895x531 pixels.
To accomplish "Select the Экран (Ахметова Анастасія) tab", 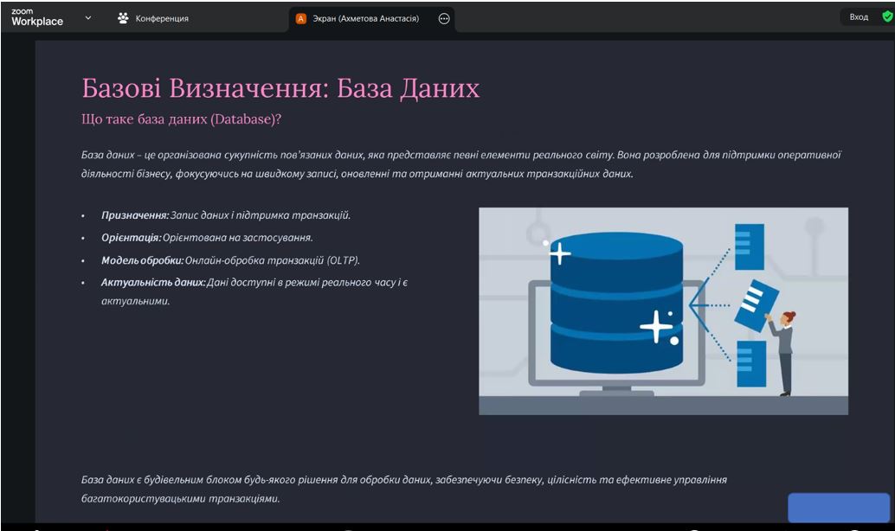I will click(365, 18).
